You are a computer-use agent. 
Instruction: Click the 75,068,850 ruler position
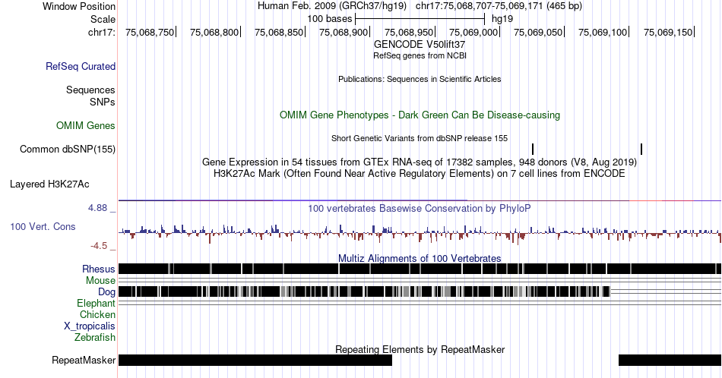[279, 32]
